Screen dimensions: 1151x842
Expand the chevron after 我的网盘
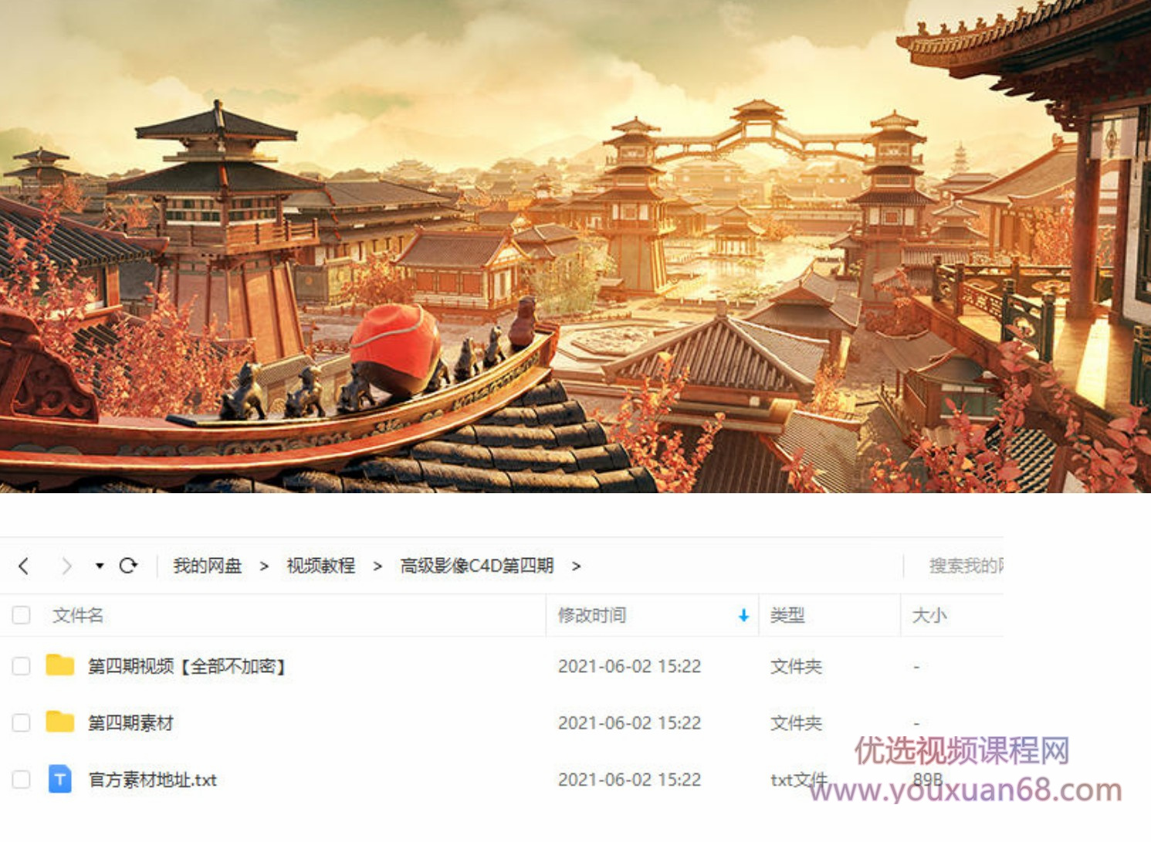click(x=264, y=566)
